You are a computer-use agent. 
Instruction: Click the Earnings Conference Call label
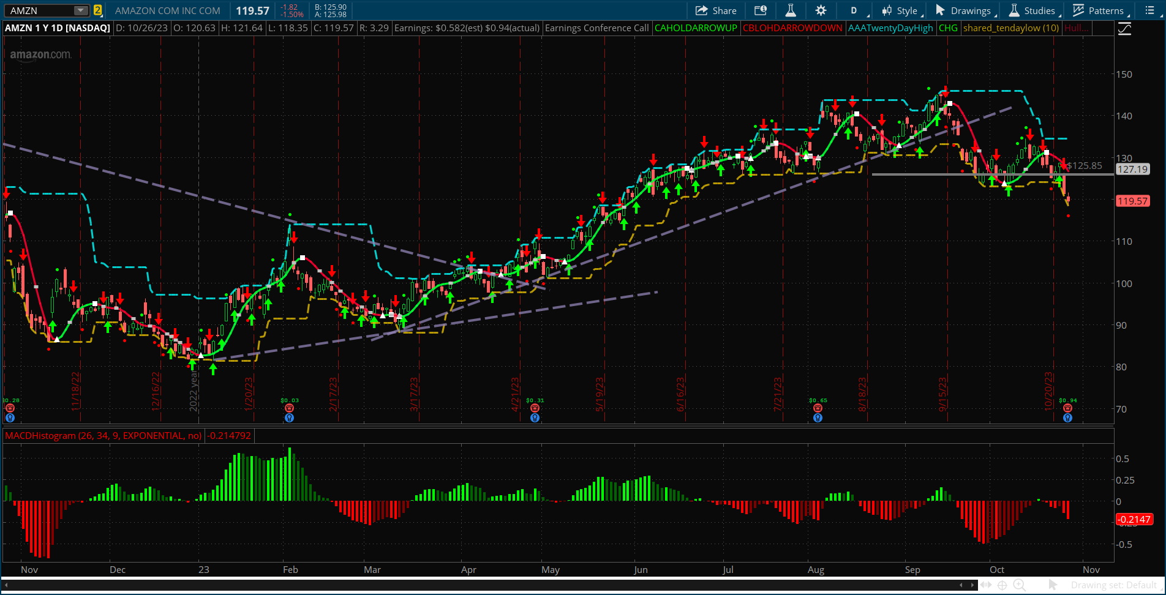[x=596, y=28]
